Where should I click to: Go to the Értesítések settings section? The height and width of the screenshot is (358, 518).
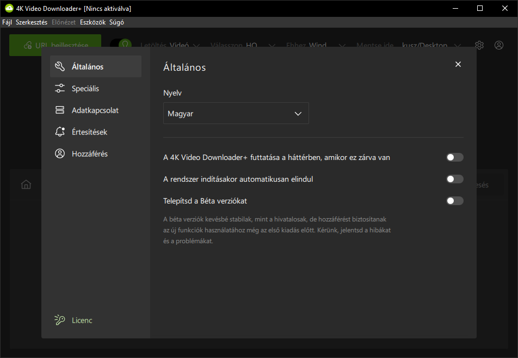click(x=95, y=132)
